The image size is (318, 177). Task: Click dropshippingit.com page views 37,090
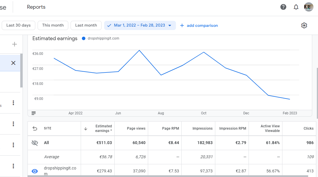tap(139, 171)
